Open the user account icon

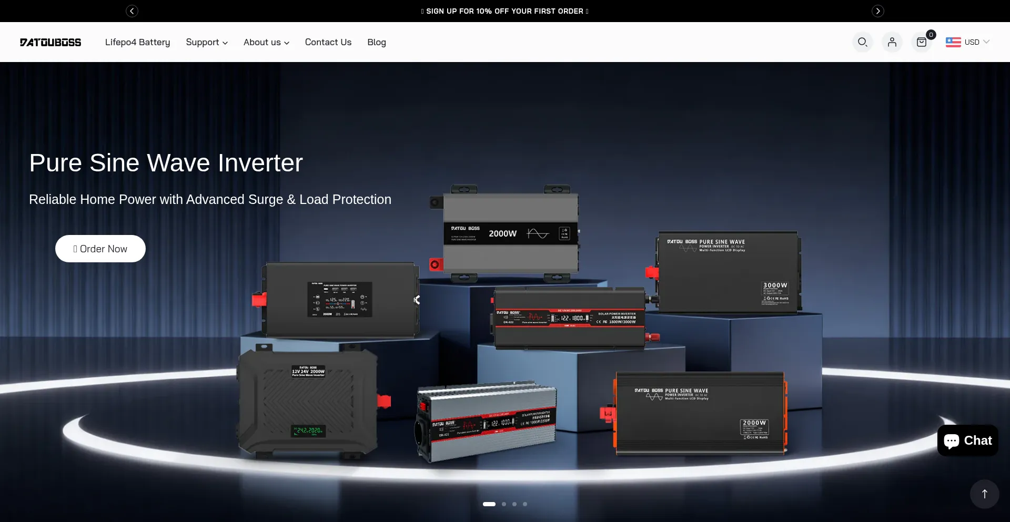[x=892, y=42]
